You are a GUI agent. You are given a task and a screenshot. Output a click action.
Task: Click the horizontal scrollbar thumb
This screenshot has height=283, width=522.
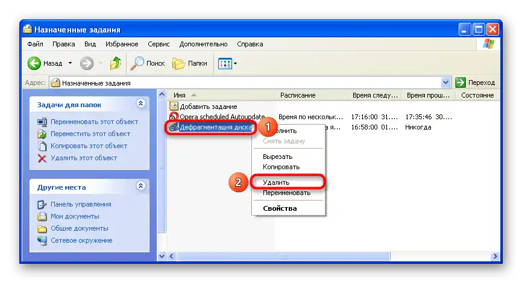click(x=284, y=256)
